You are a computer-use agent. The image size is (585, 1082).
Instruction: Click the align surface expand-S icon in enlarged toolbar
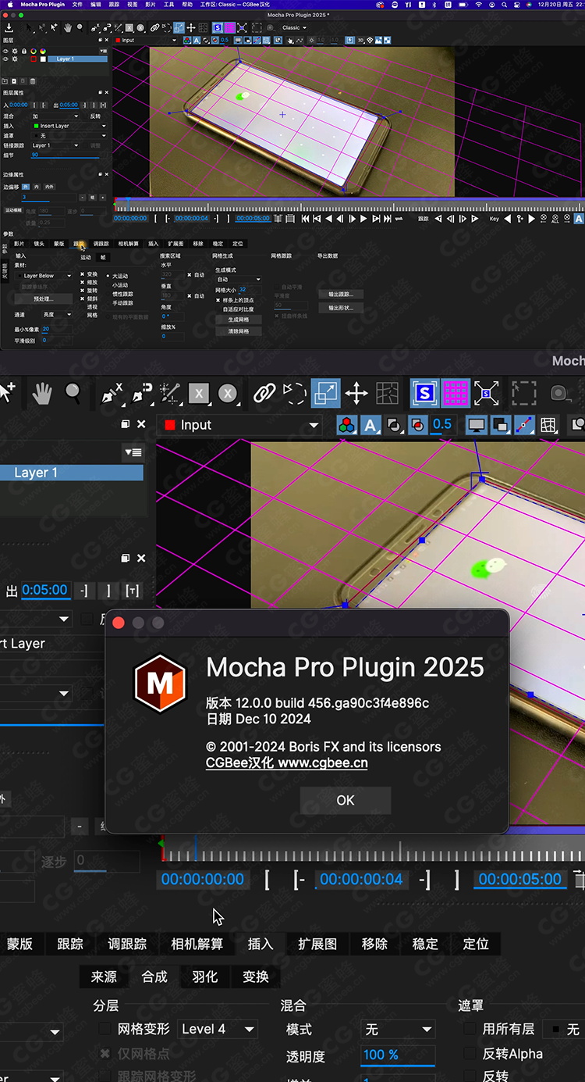pyautogui.click(x=487, y=394)
